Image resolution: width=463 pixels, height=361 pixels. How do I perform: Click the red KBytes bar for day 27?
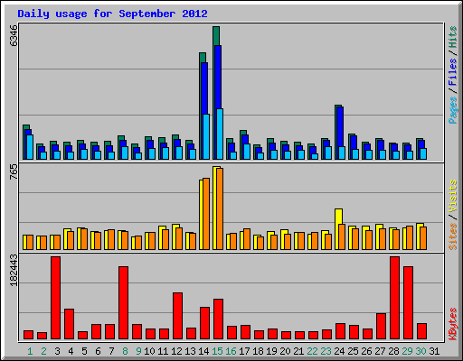[x=381, y=327]
